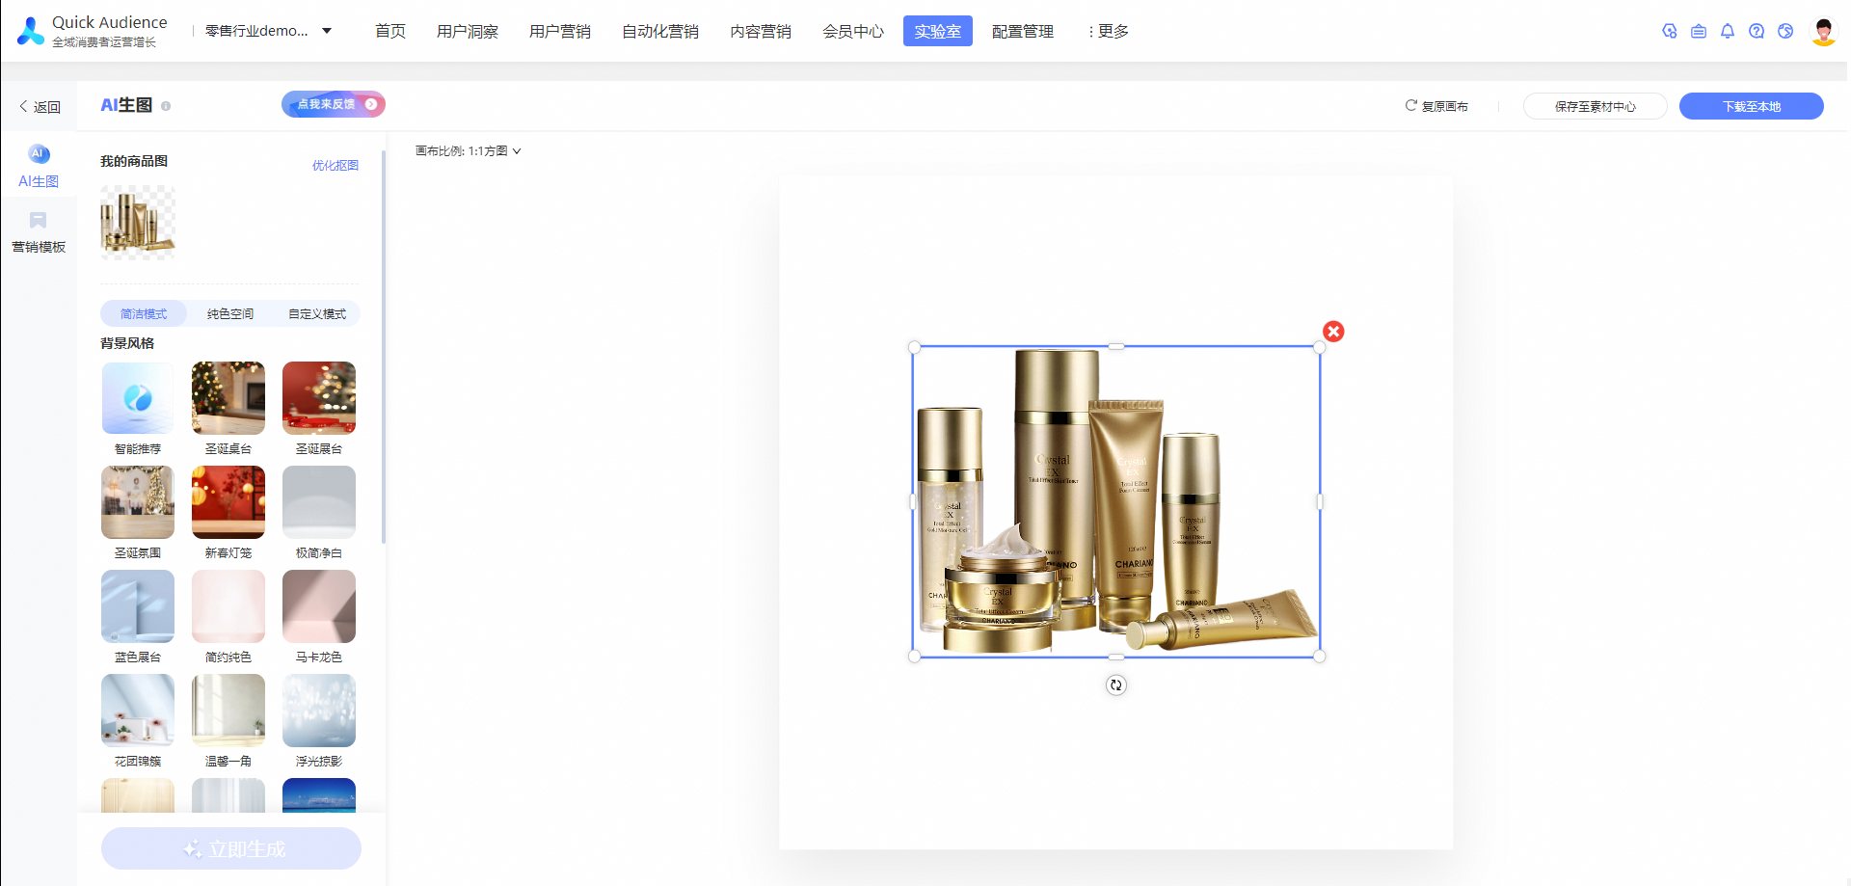This screenshot has height=886, width=1851.
Task: Click the top-right resize handle of product image
Action: [x=1320, y=347]
